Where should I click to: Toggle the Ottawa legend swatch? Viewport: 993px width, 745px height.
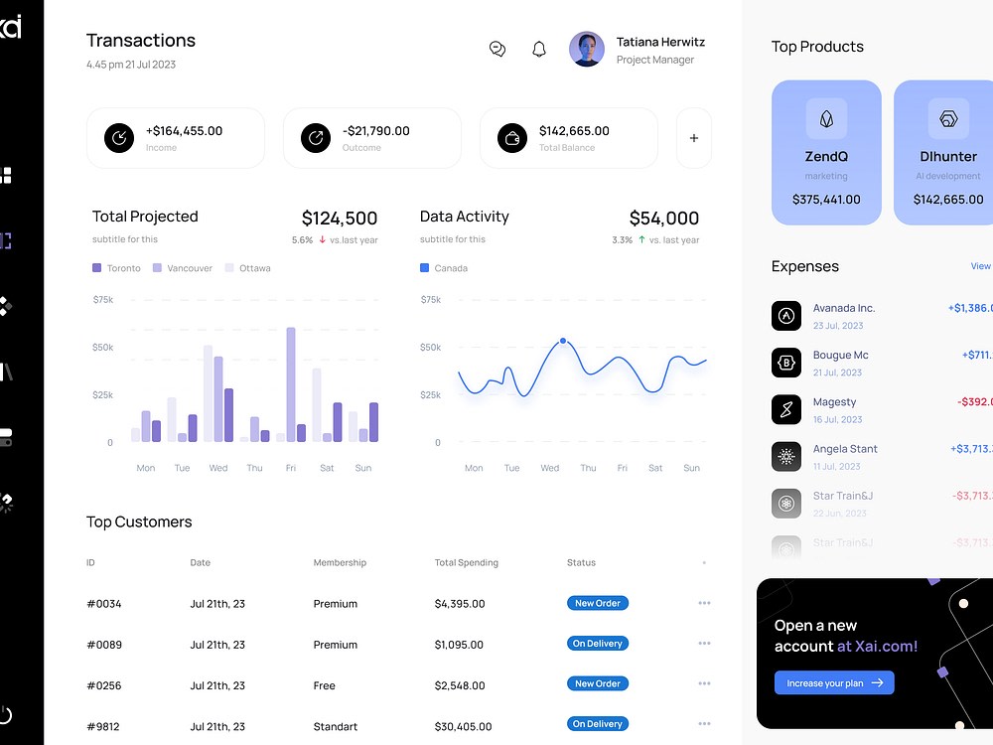[229, 268]
